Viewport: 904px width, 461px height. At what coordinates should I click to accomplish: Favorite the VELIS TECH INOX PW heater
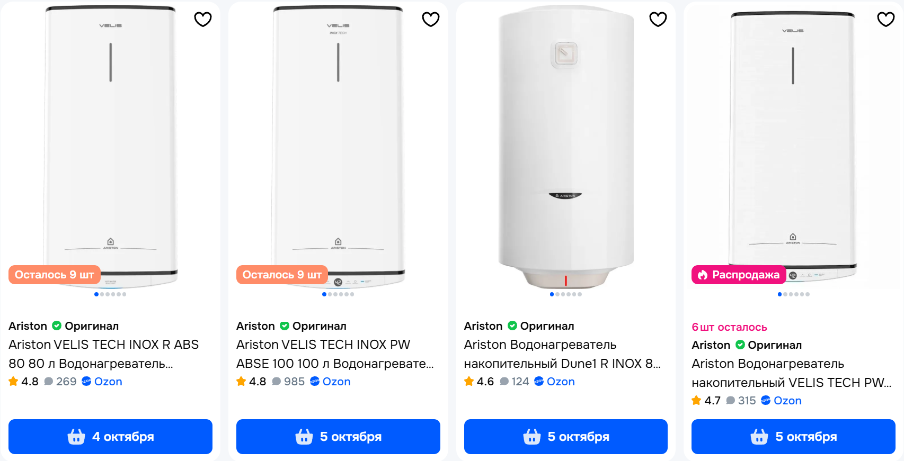coord(430,20)
